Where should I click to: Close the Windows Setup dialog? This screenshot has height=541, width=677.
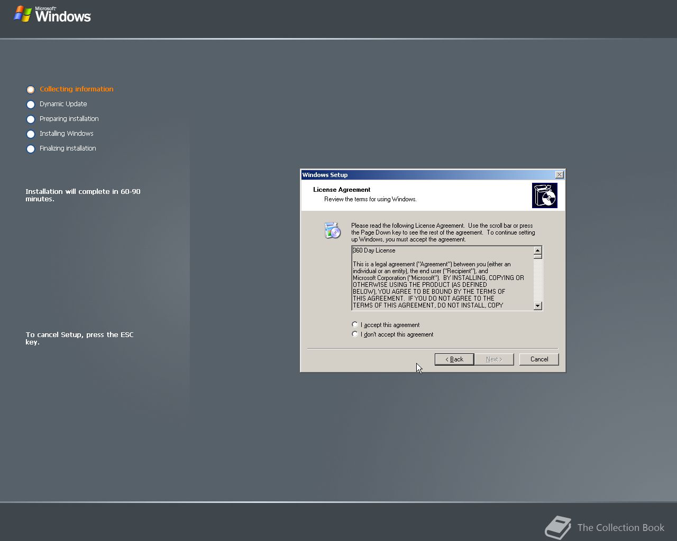560,175
